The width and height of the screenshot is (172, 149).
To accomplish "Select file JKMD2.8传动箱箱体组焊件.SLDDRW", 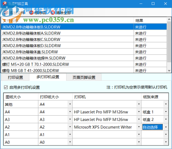I will 84,58.
